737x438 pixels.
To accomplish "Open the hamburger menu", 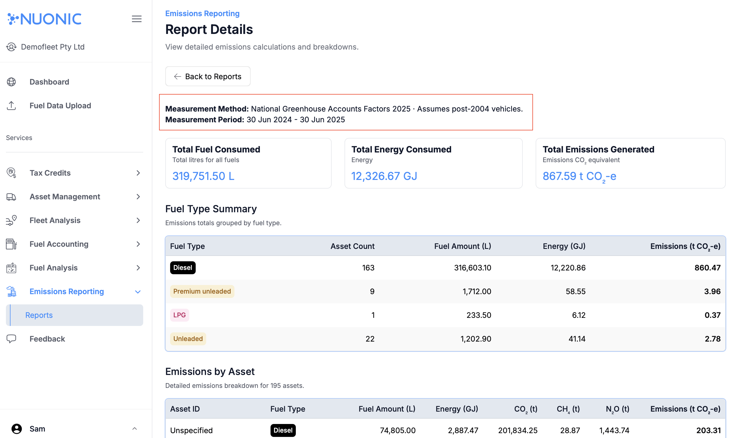I will coord(136,19).
